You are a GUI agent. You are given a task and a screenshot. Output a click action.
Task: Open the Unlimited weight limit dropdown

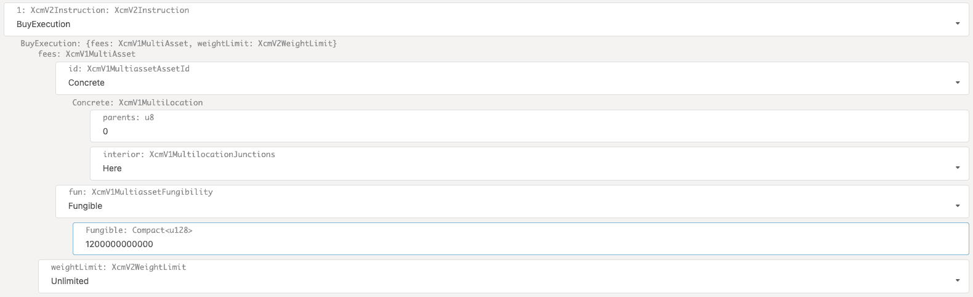493,281
